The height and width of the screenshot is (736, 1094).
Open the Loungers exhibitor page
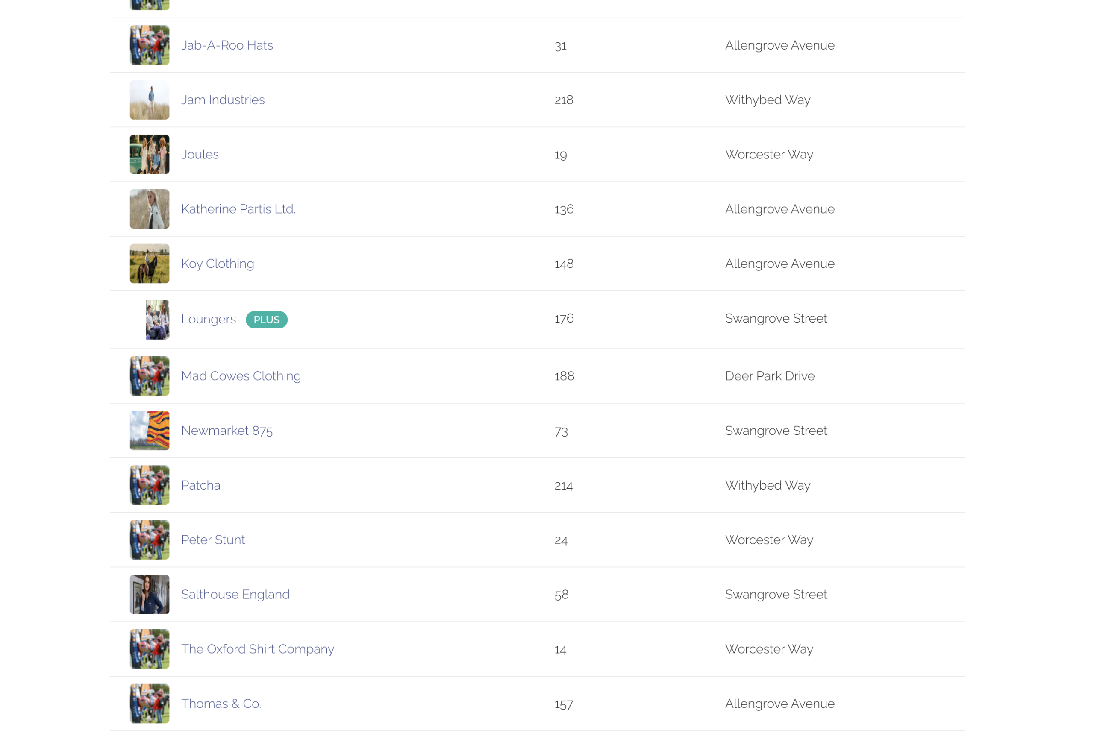point(209,319)
